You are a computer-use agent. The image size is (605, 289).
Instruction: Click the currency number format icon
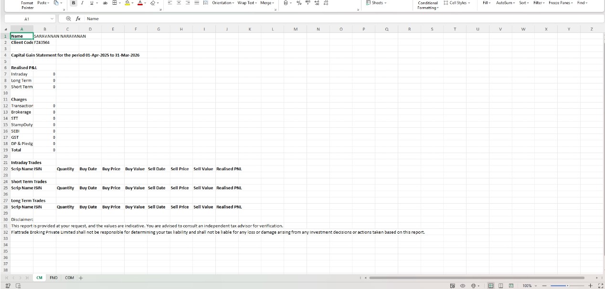[286, 3]
